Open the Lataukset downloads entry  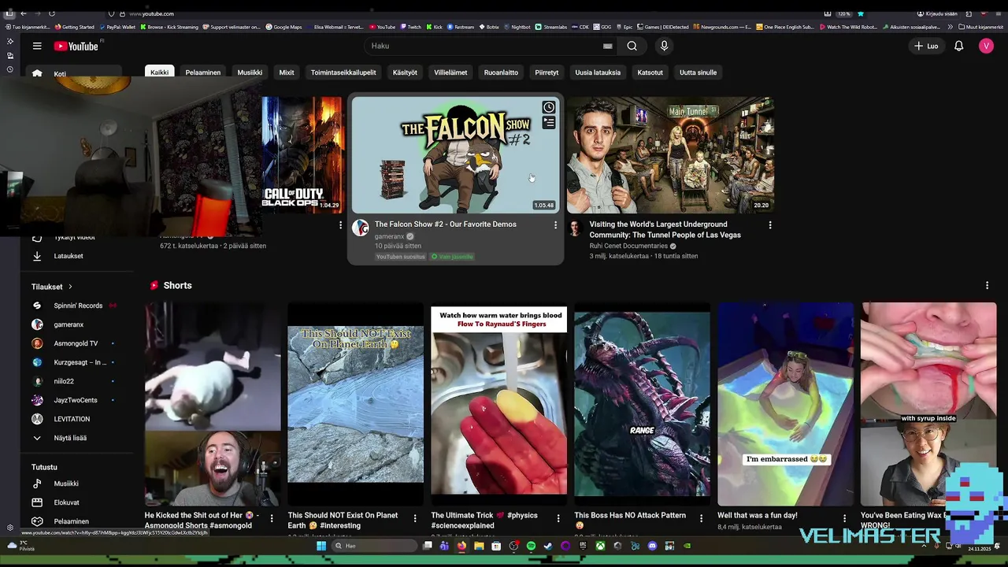pos(68,256)
